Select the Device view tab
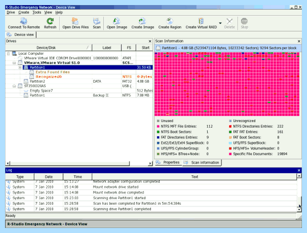The height and width of the screenshot is (233, 307). 20,35
